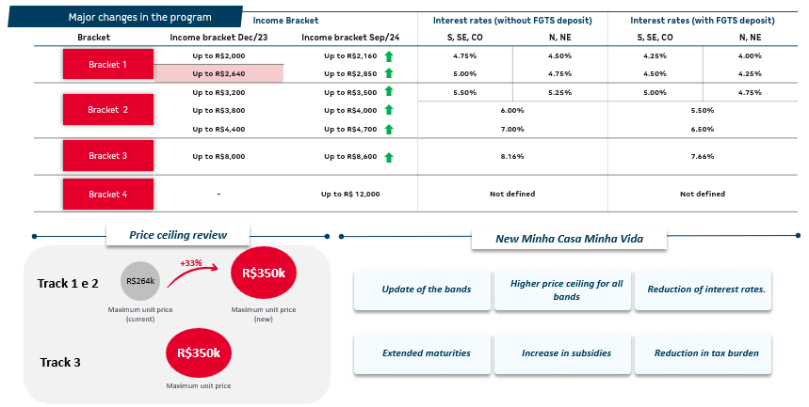Click the red Bracket 2 box
This screenshot has width=809, height=407.
point(108,109)
